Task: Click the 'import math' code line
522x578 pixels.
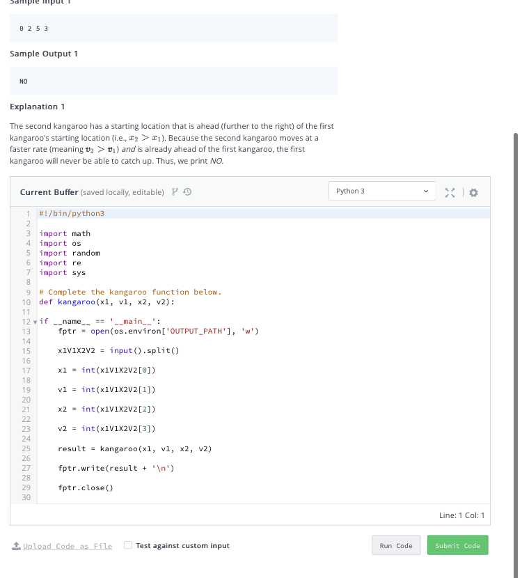Action: [x=65, y=234]
